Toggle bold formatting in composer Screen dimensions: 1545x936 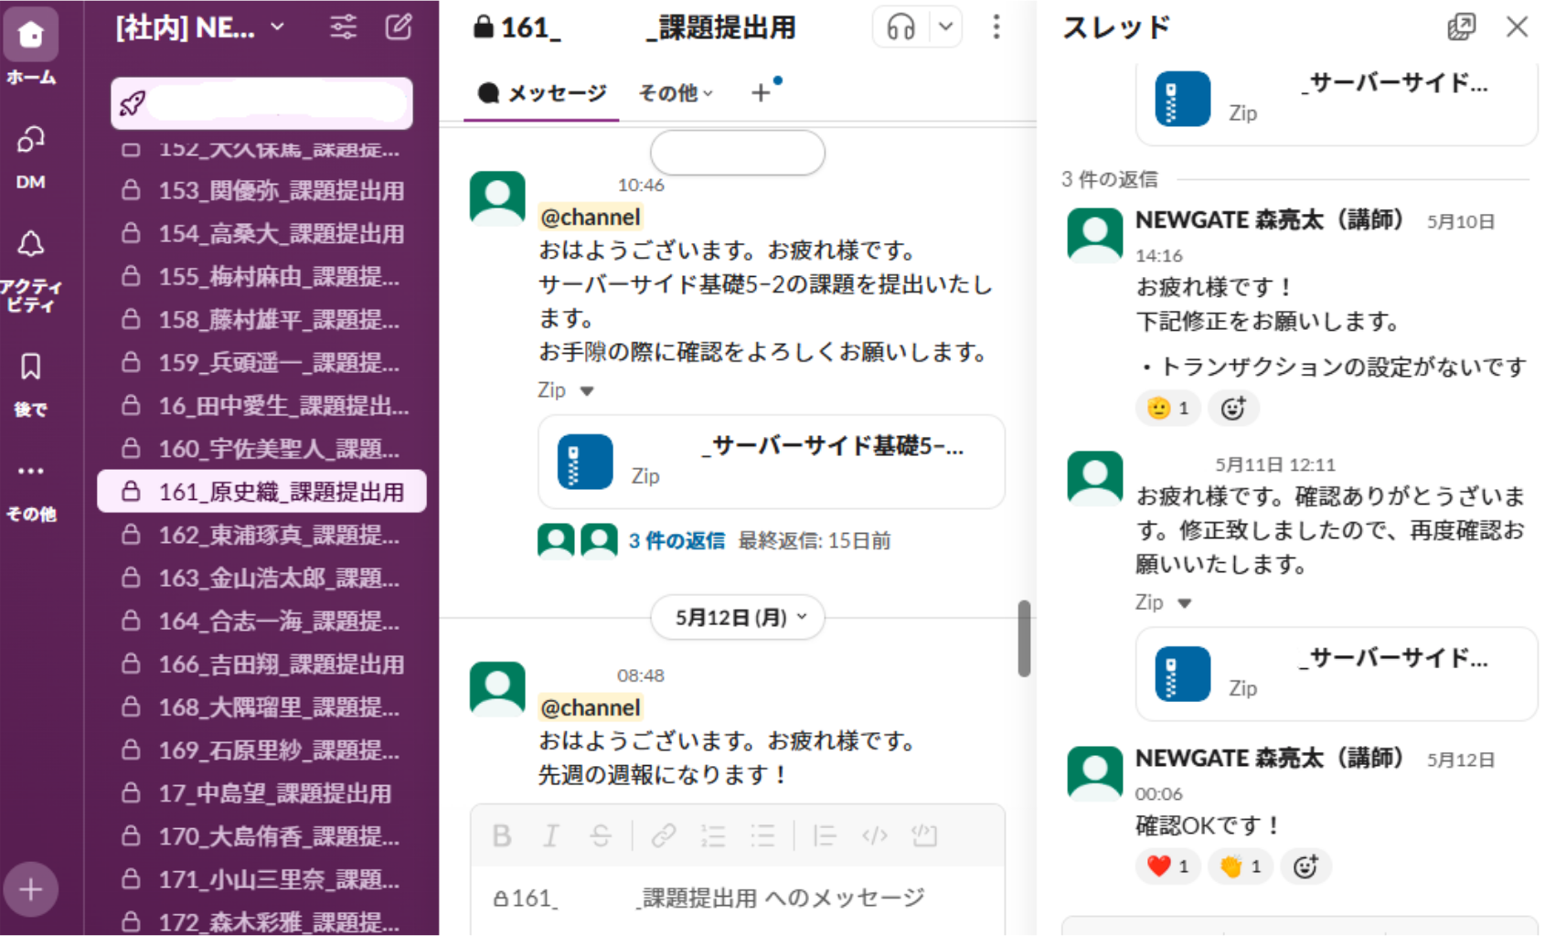click(x=502, y=835)
